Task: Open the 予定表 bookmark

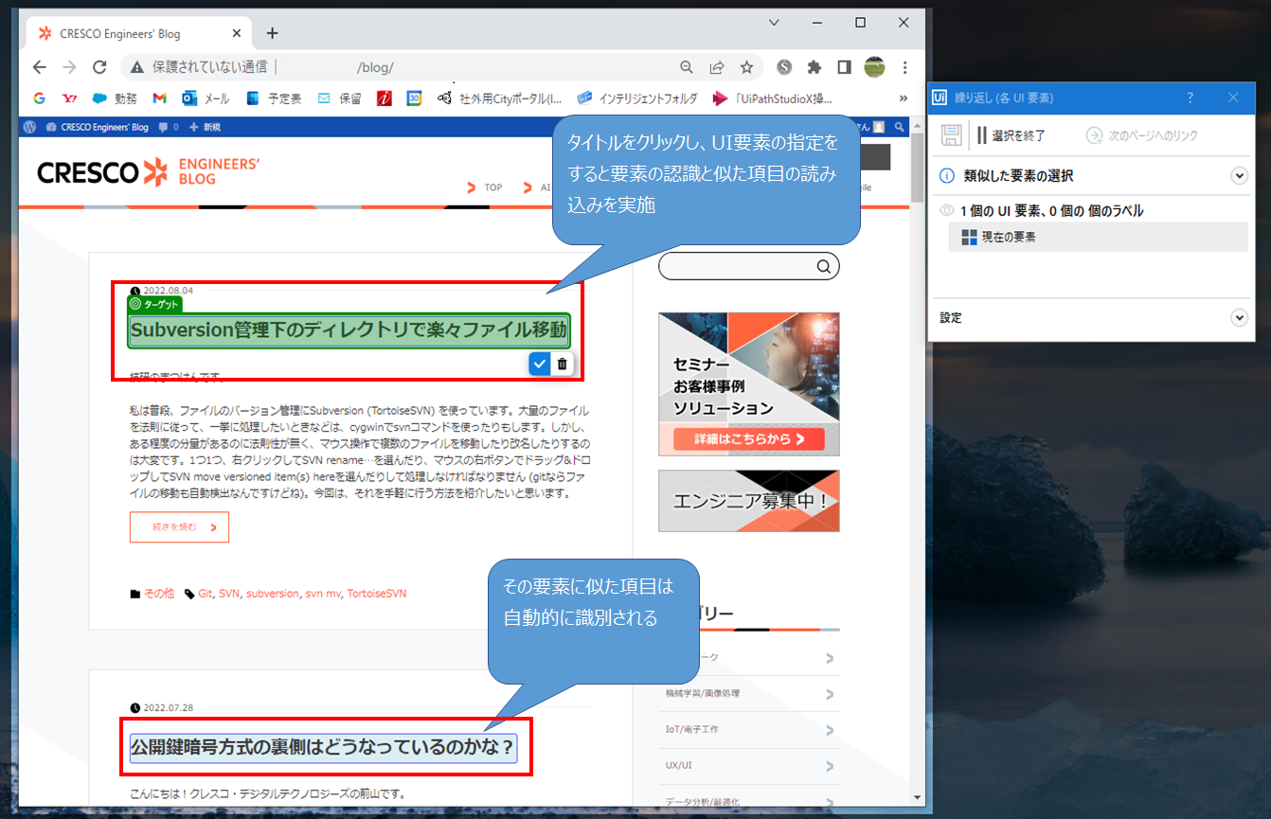Action: pyautogui.click(x=274, y=98)
